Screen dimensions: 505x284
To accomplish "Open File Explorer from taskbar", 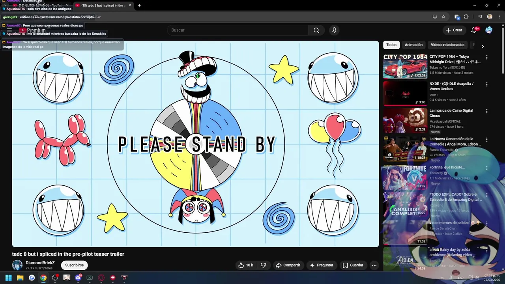I will pyautogui.click(x=20, y=278).
